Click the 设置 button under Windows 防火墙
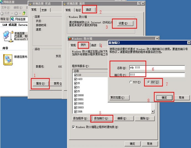The height and width of the screenshot is (148, 191). pyautogui.click(x=124, y=24)
